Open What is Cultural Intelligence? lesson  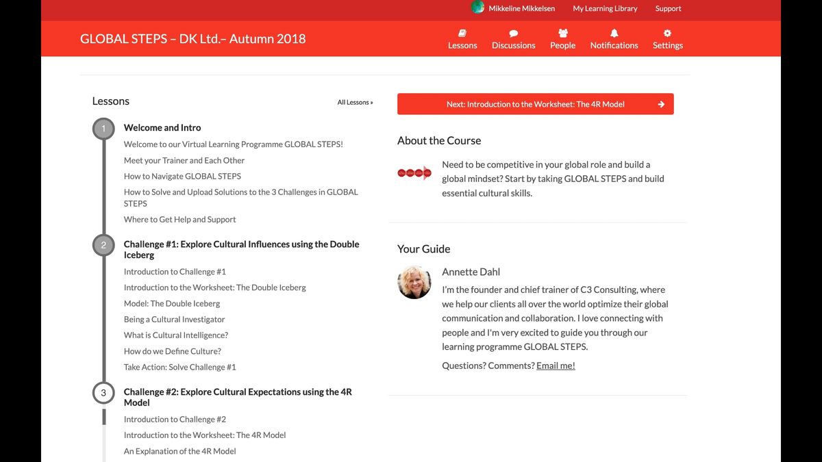(176, 335)
